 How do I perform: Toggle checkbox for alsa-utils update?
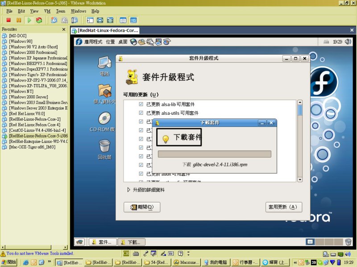141,113
